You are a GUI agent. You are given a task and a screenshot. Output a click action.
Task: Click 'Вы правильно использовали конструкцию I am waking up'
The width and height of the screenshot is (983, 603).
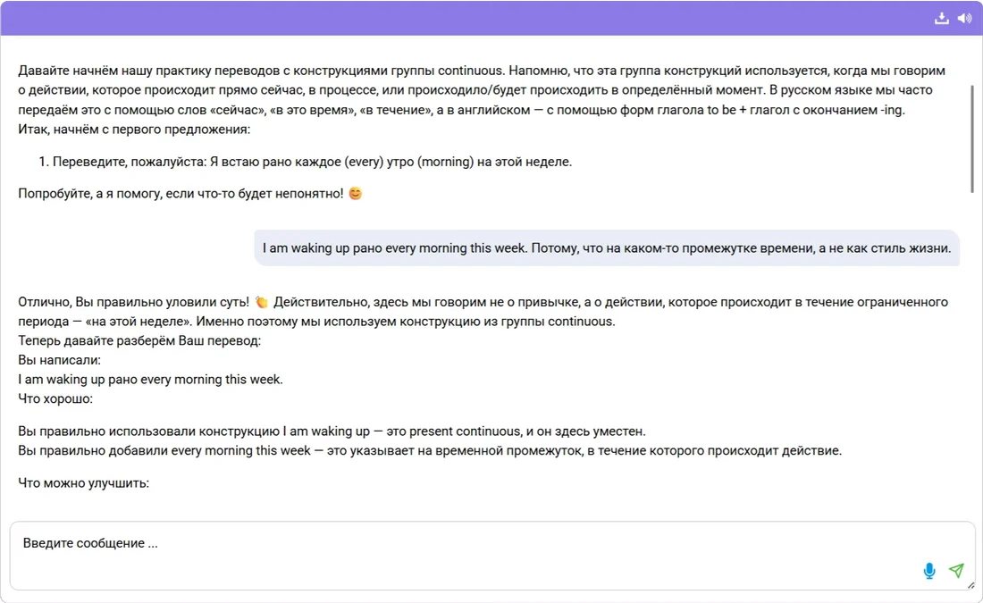pyautogui.click(x=332, y=431)
